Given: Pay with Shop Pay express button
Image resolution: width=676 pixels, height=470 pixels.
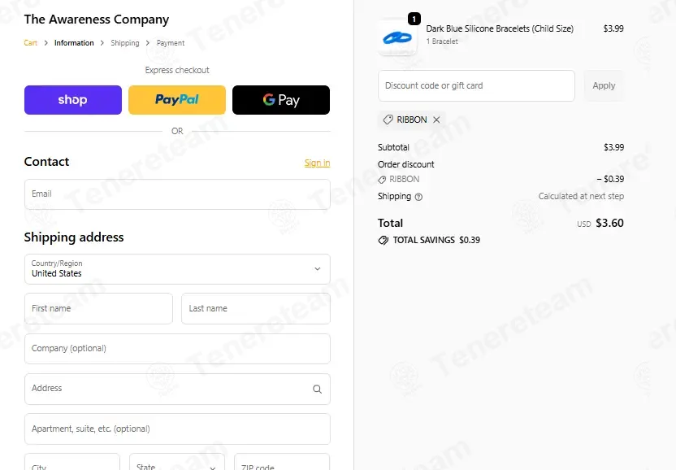Looking at the screenshot, I should click(x=73, y=100).
